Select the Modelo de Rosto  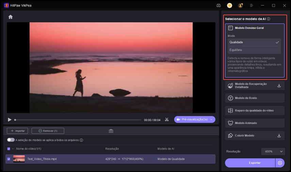pos(255,98)
